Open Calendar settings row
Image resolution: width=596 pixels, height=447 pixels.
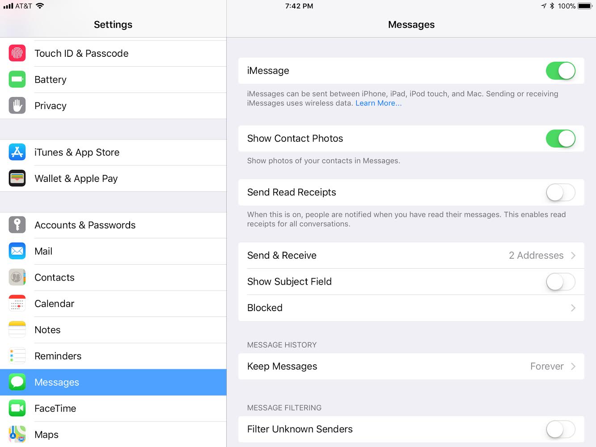coord(113,304)
